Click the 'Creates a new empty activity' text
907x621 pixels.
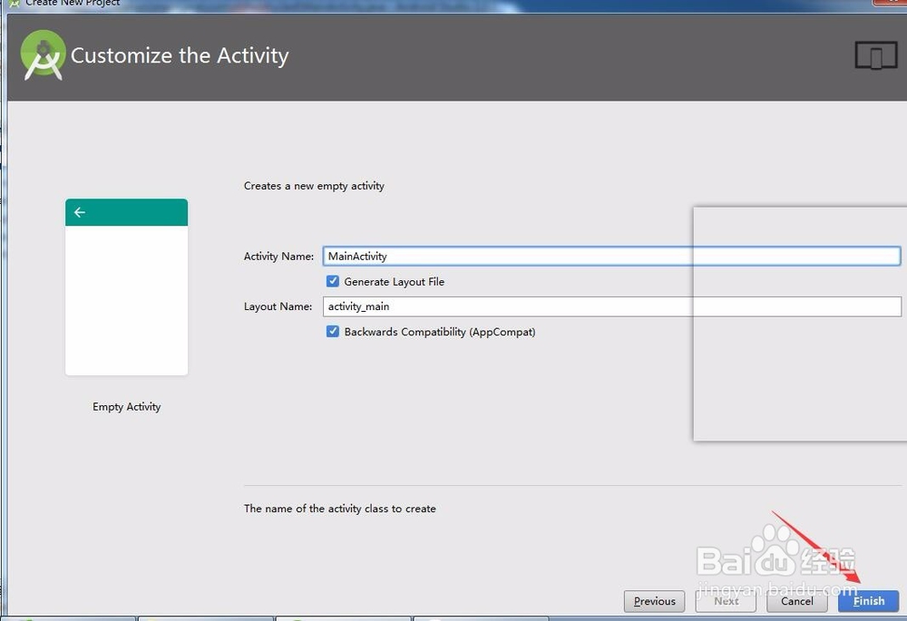[x=314, y=186]
